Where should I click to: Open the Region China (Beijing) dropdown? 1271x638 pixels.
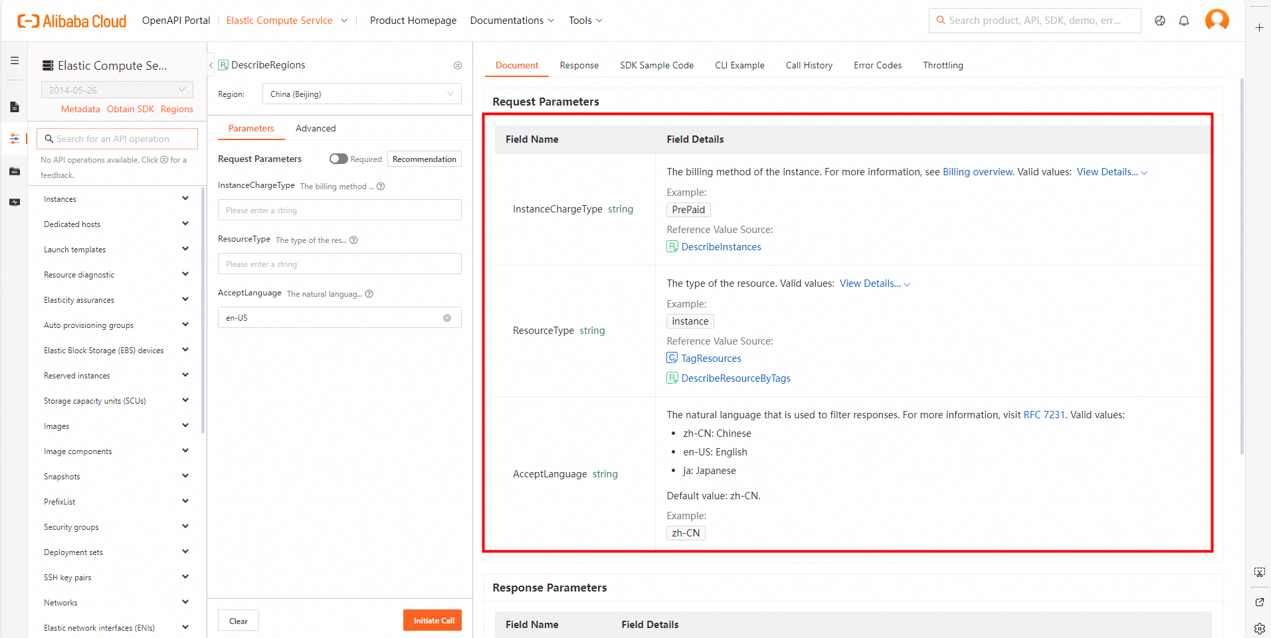pyautogui.click(x=362, y=94)
